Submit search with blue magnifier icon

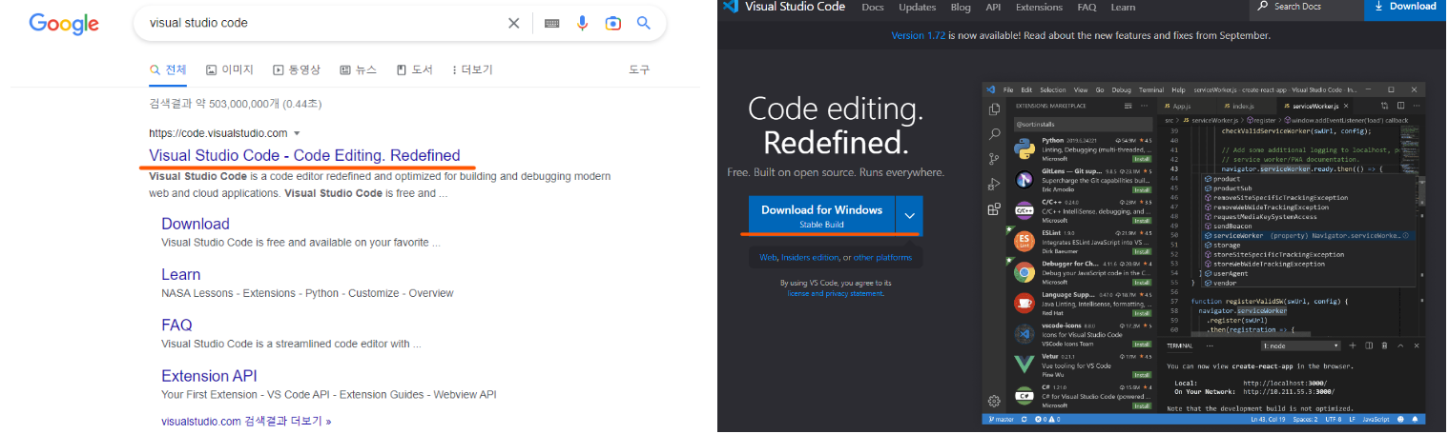(644, 23)
